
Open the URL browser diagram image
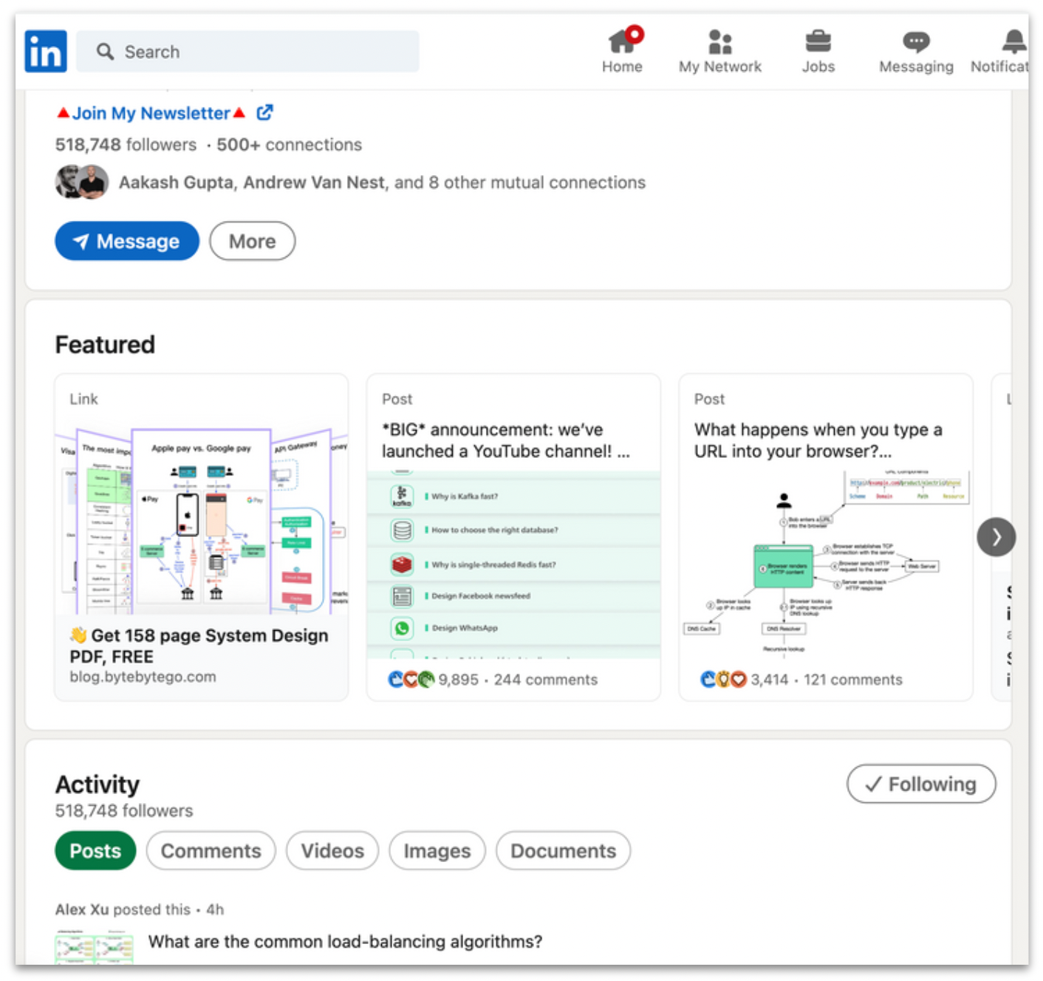coord(826,564)
